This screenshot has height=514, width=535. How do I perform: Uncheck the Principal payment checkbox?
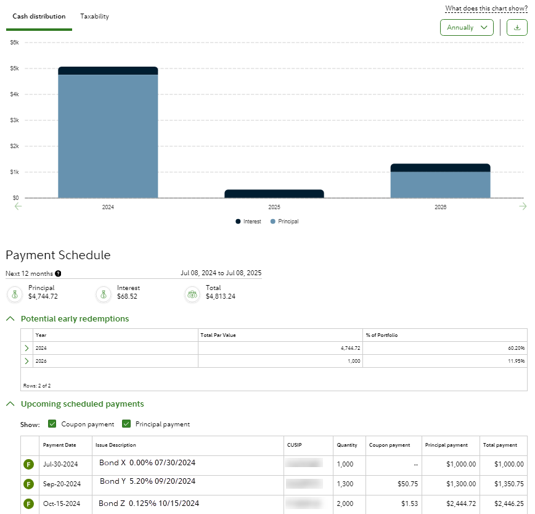click(126, 424)
